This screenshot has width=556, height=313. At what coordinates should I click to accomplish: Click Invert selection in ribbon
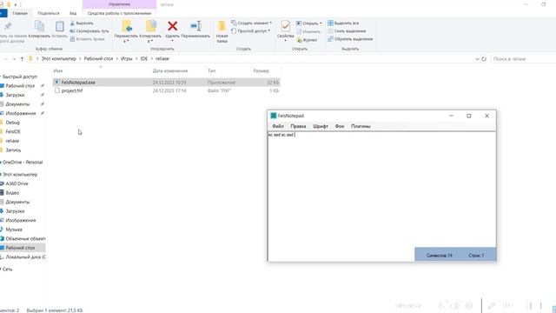[x=350, y=39]
